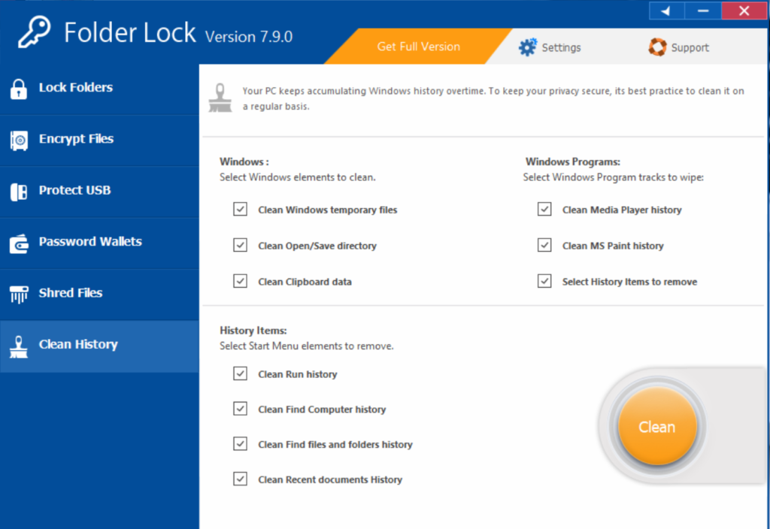770x529 pixels.
Task: Click the back arrow in the title bar
Action: tap(665, 11)
